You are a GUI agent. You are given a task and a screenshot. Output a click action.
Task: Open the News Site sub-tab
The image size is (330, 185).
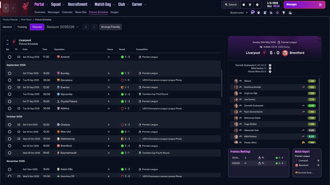81,12
